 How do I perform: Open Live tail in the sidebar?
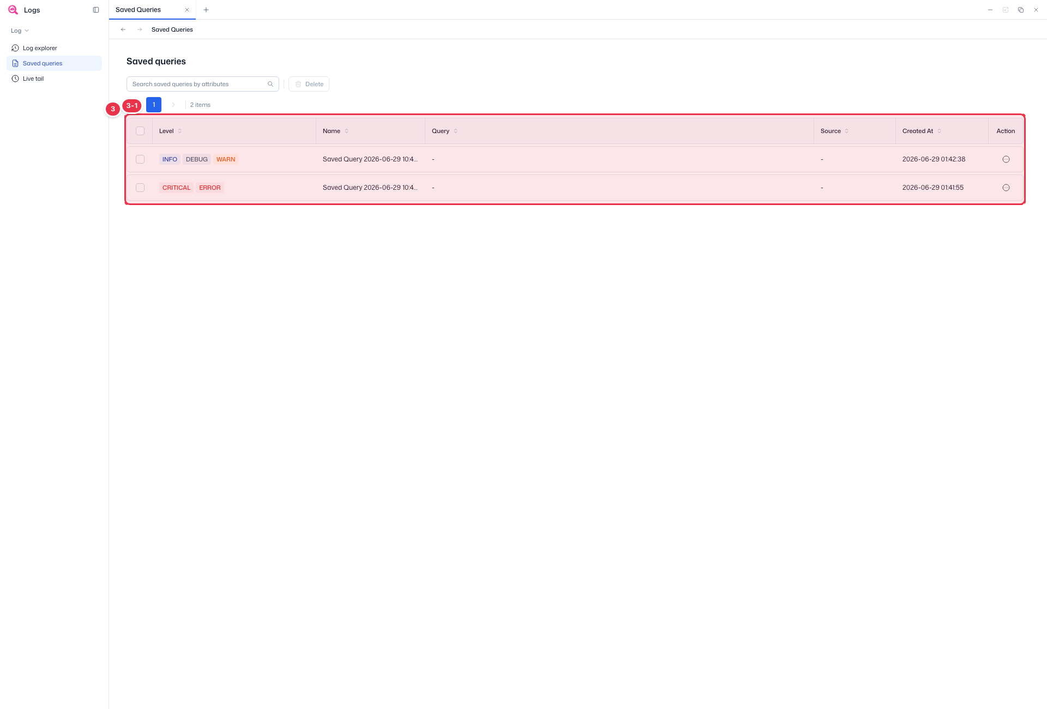pyautogui.click(x=54, y=79)
